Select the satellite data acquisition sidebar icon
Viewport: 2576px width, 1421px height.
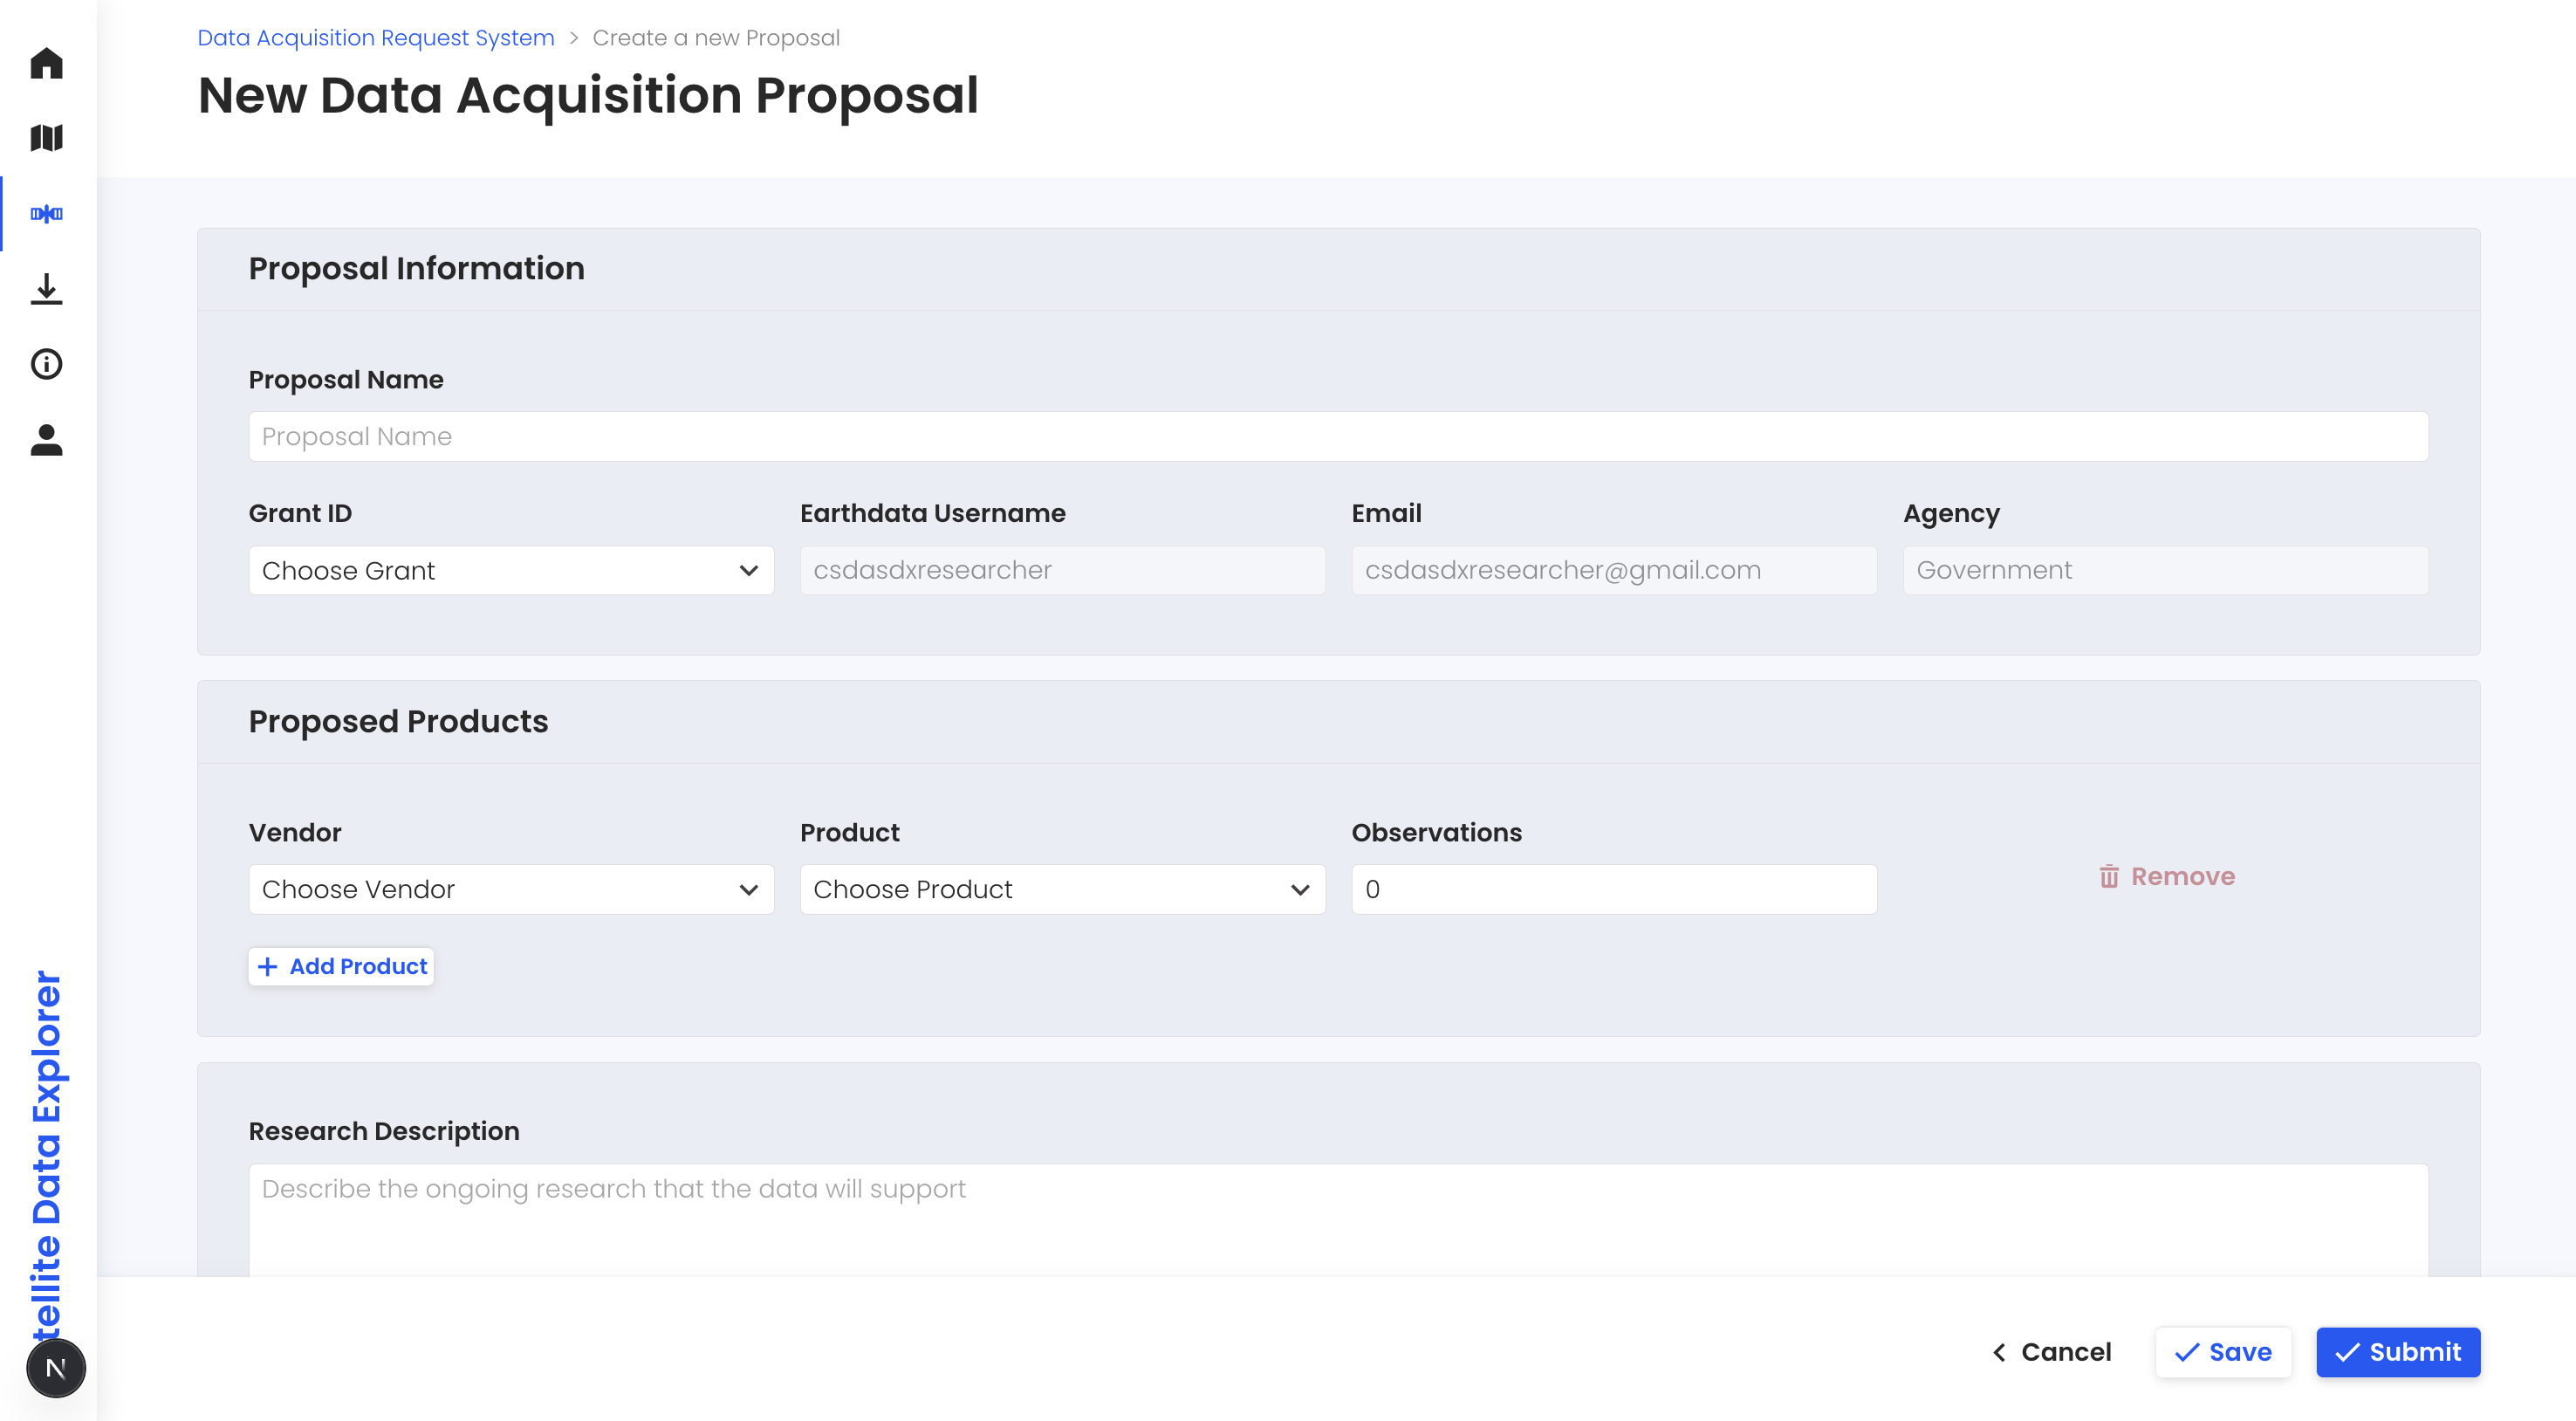point(47,214)
